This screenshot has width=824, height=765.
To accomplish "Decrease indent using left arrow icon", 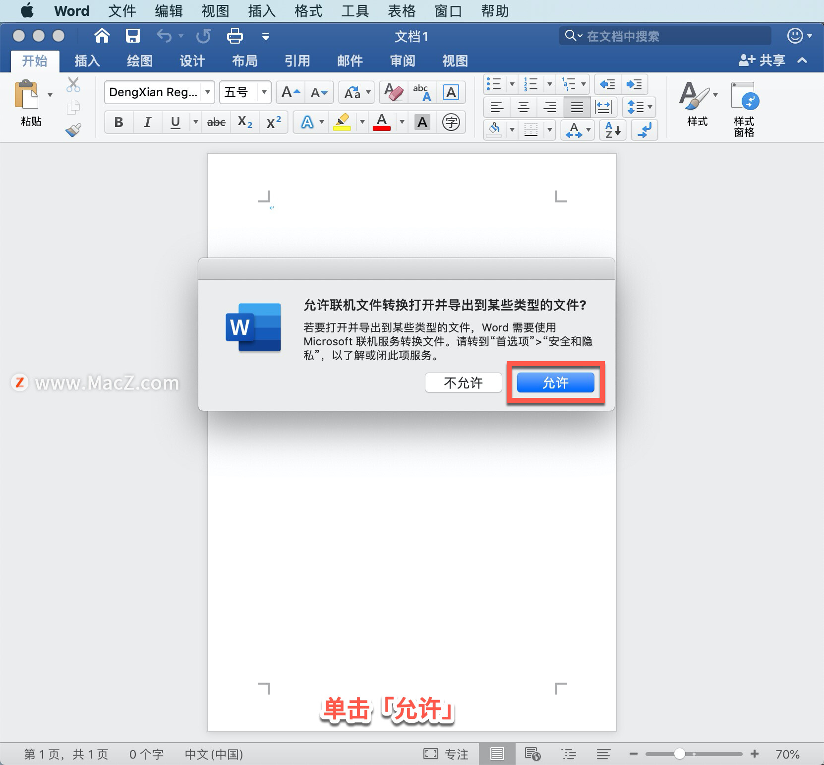I will coord(607,84).
